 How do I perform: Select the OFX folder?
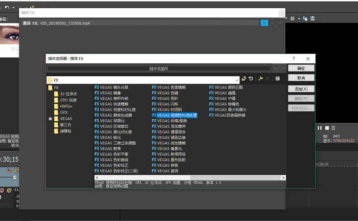[x=61, y=113]
